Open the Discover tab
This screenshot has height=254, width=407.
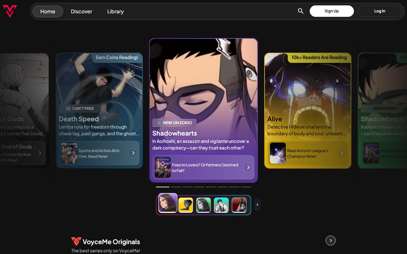pyautogui.click(x=81, y=11)
